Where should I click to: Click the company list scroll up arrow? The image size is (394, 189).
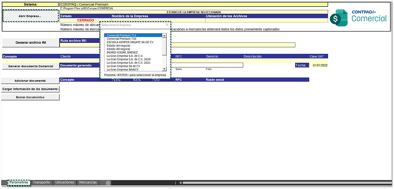(164, 36)
